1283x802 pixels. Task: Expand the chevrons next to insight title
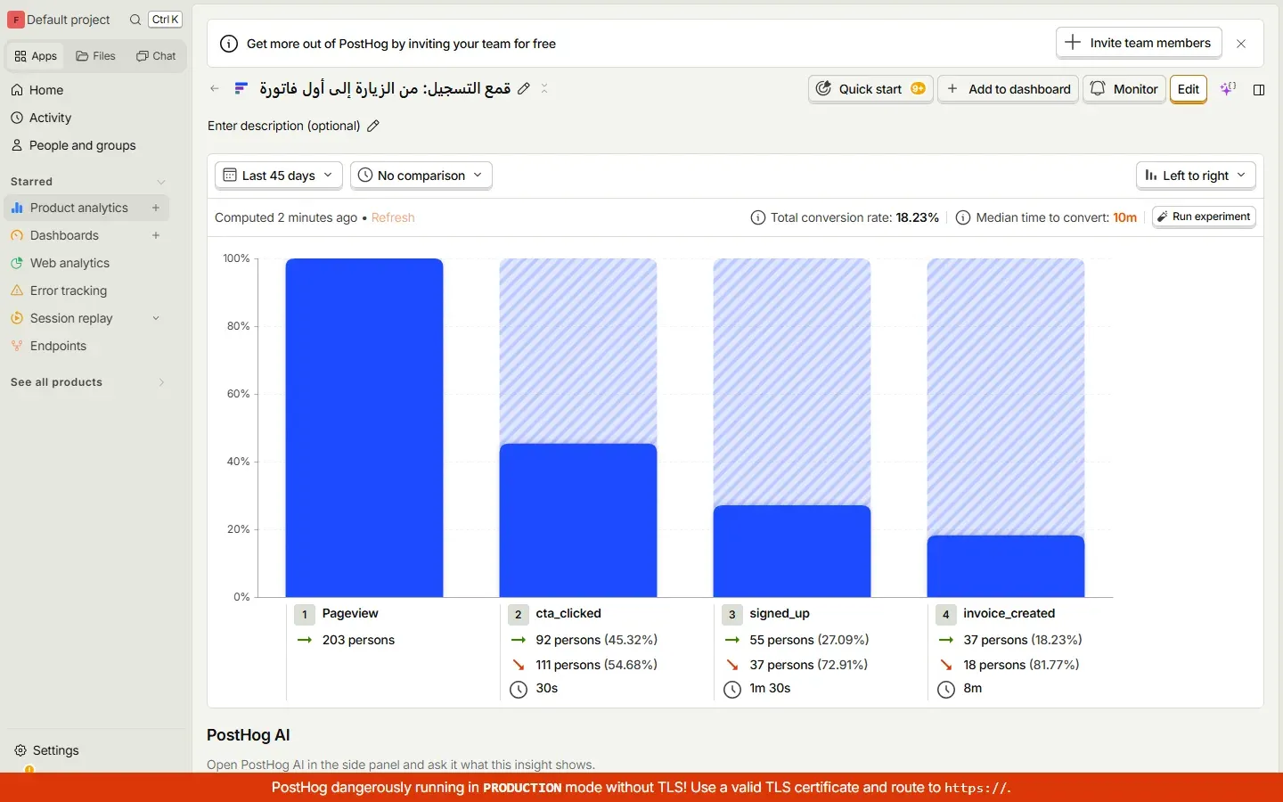544,88
